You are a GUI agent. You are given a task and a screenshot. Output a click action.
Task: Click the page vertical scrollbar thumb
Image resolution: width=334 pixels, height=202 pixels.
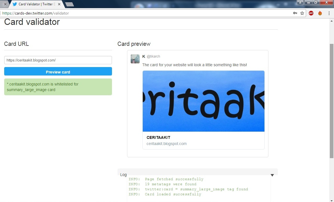tap(331, 101)
